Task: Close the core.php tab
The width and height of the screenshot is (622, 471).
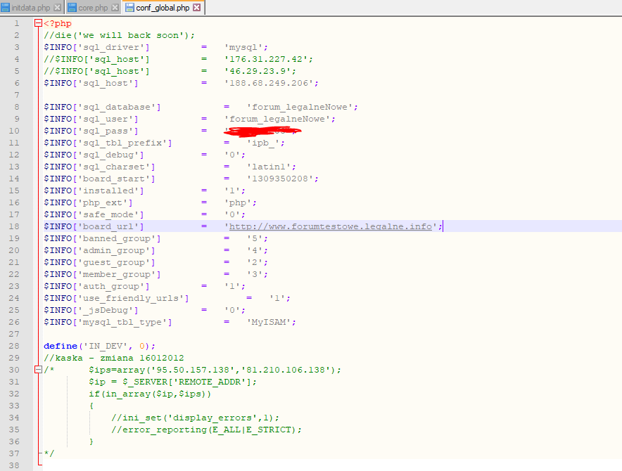Action: (113, 8)
